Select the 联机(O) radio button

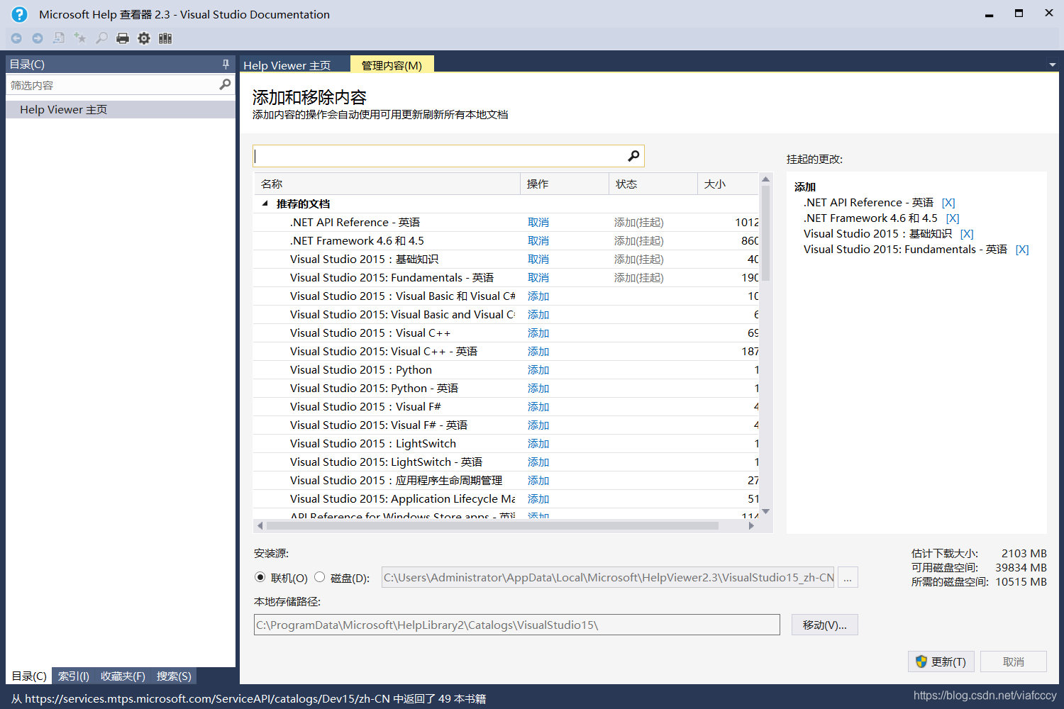260,577
